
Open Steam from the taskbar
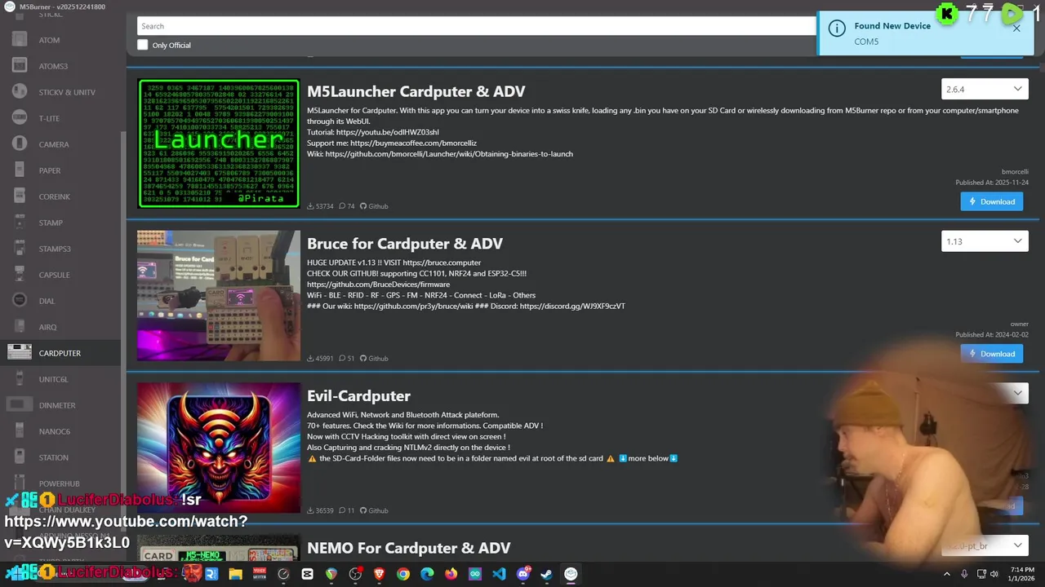tap(547, 574)
